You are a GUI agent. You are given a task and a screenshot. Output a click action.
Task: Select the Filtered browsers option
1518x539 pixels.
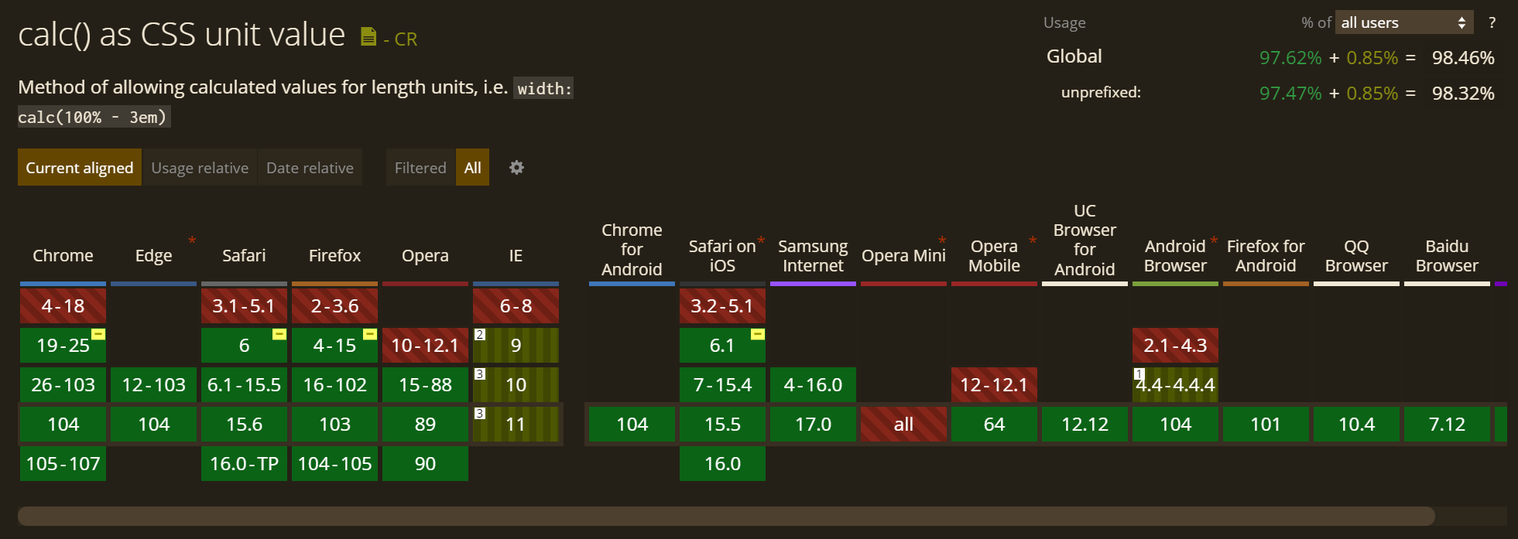(420, 167)
